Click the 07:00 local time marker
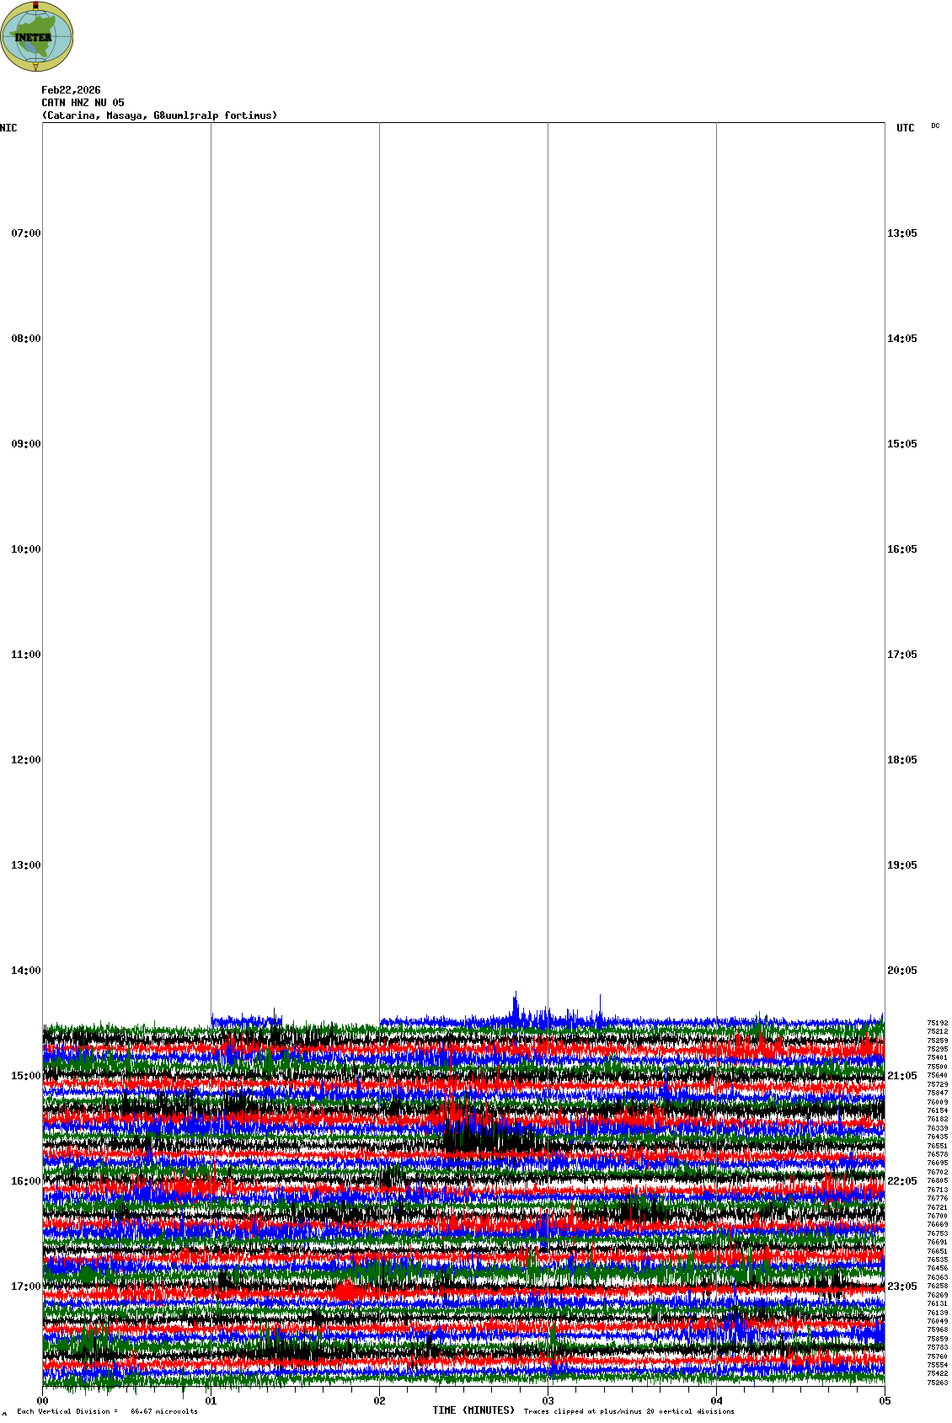This screenshot has height=1423, width=952. (x=25, y=233)
